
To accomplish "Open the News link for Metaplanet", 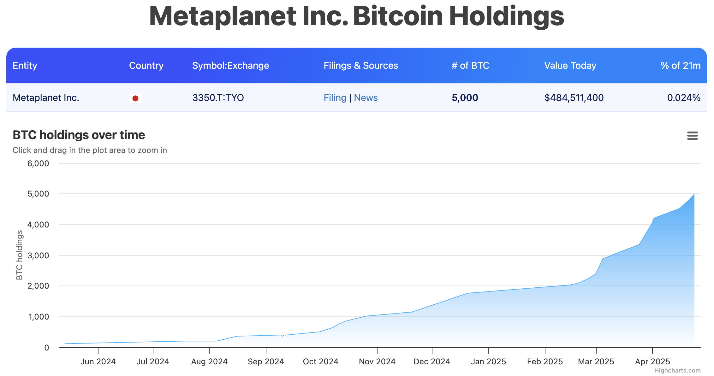I will pyautogui.click(x=366, y=98).
